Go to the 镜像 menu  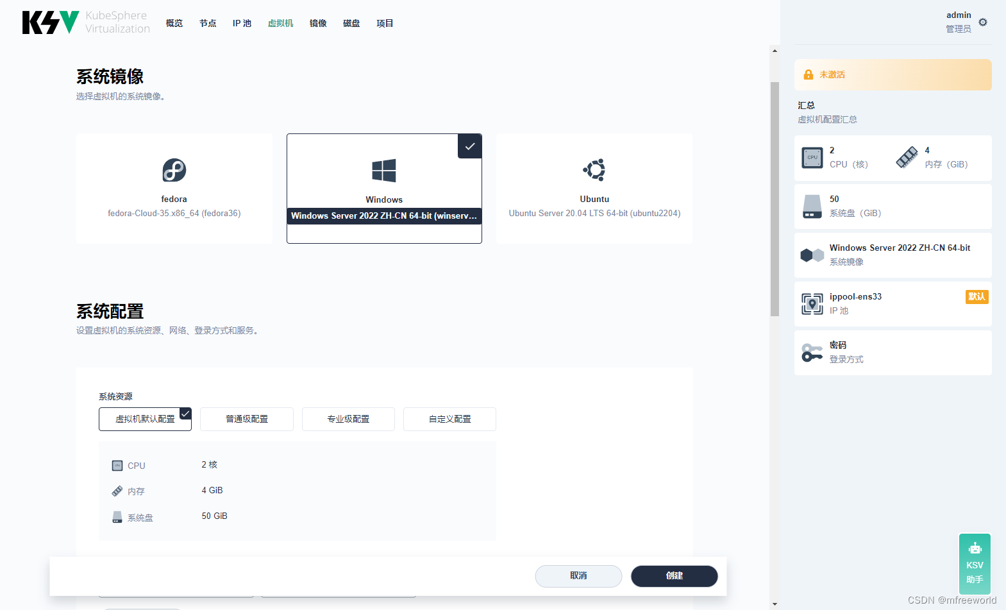(x=318, y=23)
